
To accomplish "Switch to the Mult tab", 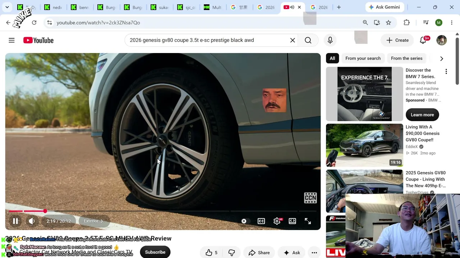I will click(213, 7).
